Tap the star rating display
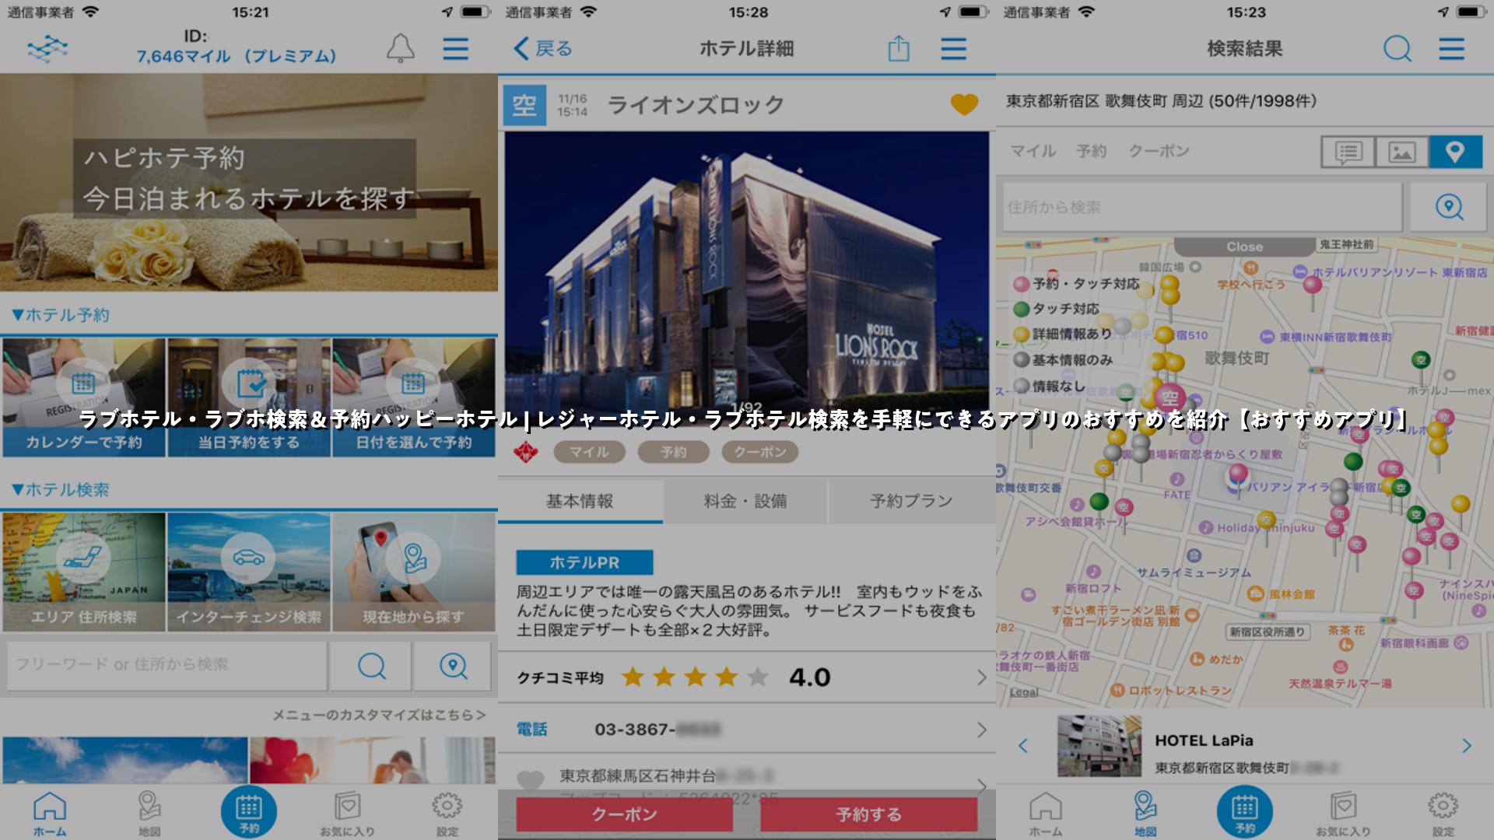The width and height of the screenshot is (1494, 840). point(695,677)
